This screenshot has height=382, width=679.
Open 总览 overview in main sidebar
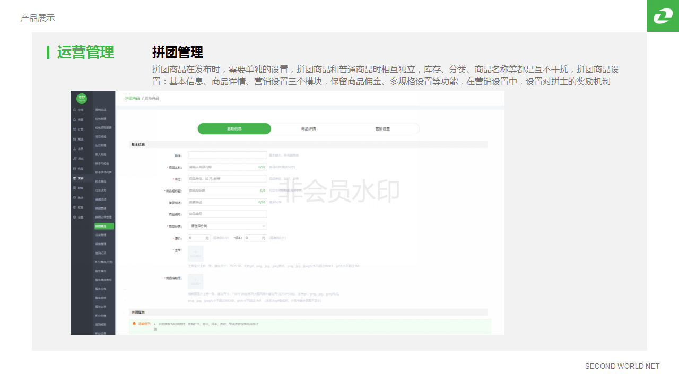[x=78, y=110]
